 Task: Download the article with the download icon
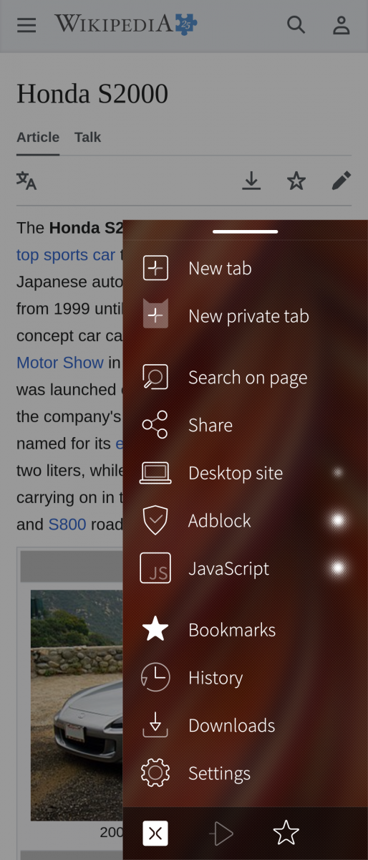tap(251, 181)
